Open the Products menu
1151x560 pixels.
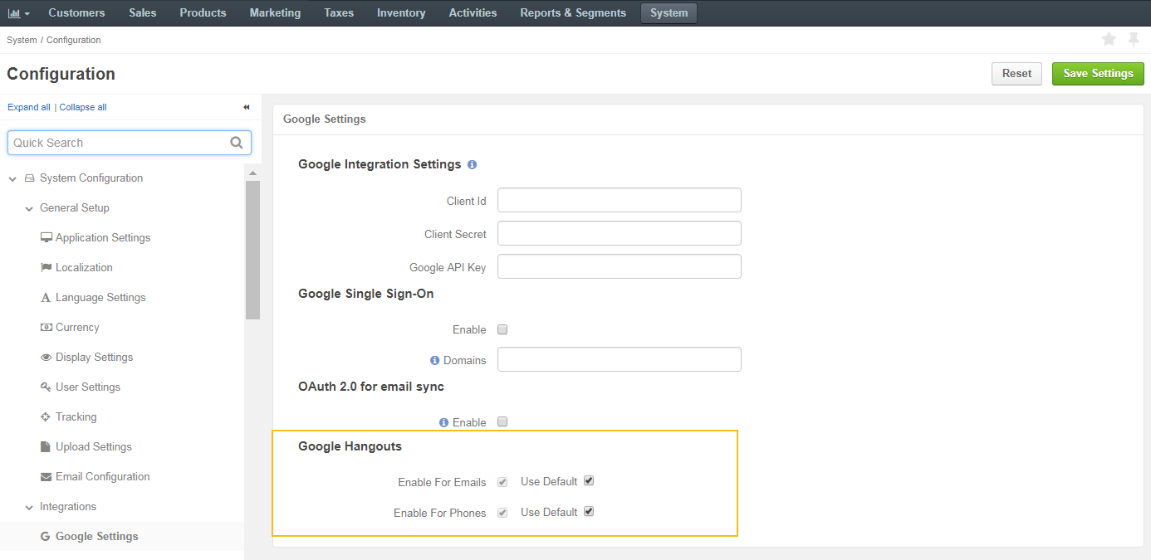coord(203,13)
